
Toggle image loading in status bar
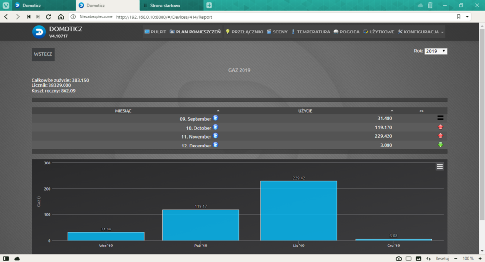click(x=418, y=258)
